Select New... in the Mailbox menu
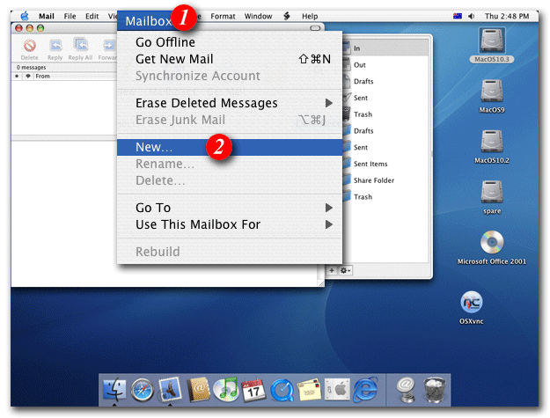The image size is (550, 418). (154, 147)
